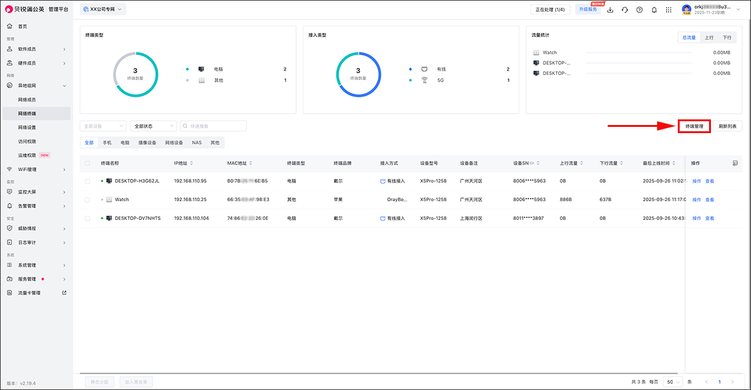Sort by IP地址 column arrows
This screenshot has width=751, height=390.
192,163
